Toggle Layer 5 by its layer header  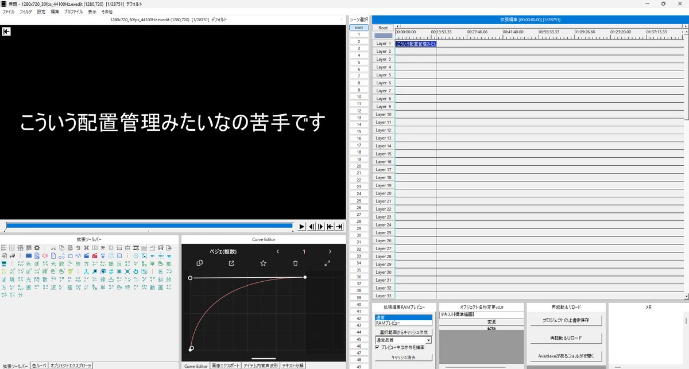[383, 75]
